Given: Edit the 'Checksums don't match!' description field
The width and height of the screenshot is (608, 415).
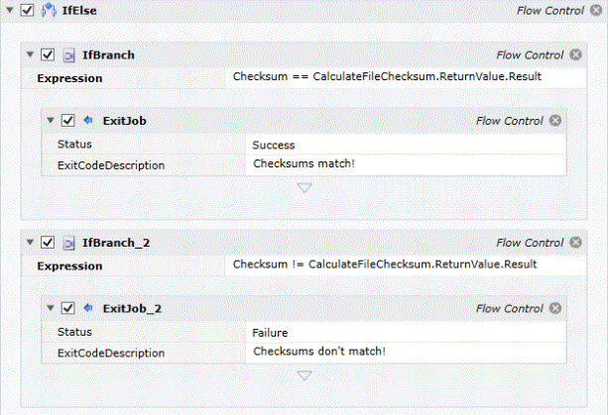Looking at the screenshot, I should [406, 353].
